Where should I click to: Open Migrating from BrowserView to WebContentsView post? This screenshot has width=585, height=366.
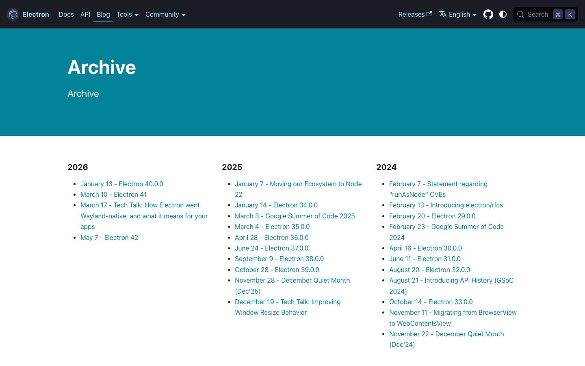pyautogui.click(x=453, y=318)
